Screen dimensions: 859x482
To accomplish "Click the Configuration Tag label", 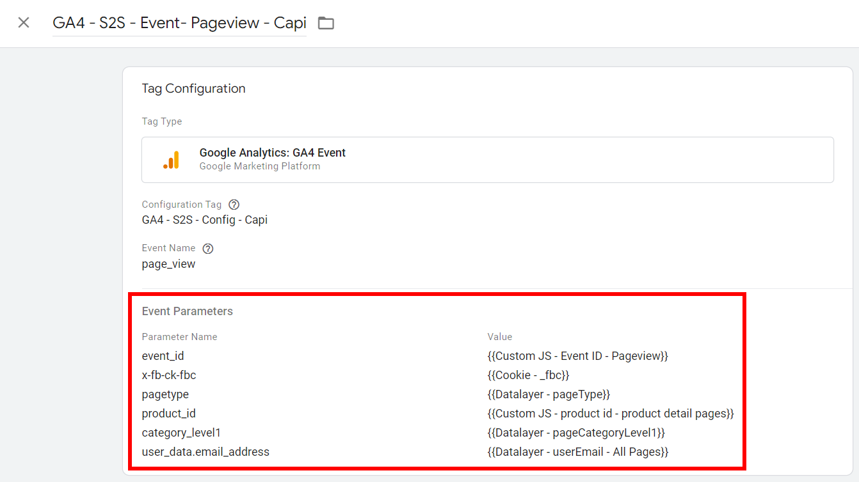I will (x=182, y=205).
